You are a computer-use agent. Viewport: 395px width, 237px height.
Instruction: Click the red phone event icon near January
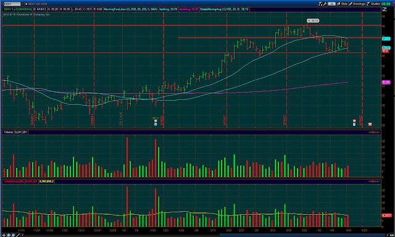click(x=156, y=121)
